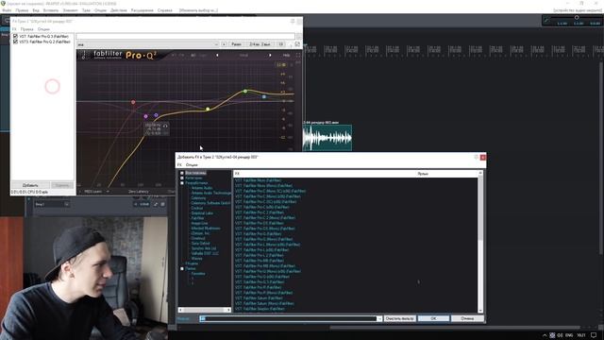Select VST: FabFilter Pro-MB (Mono) in the plugin list
The width and height of the screenshot is (604, 340).
(x=264, y=266)
